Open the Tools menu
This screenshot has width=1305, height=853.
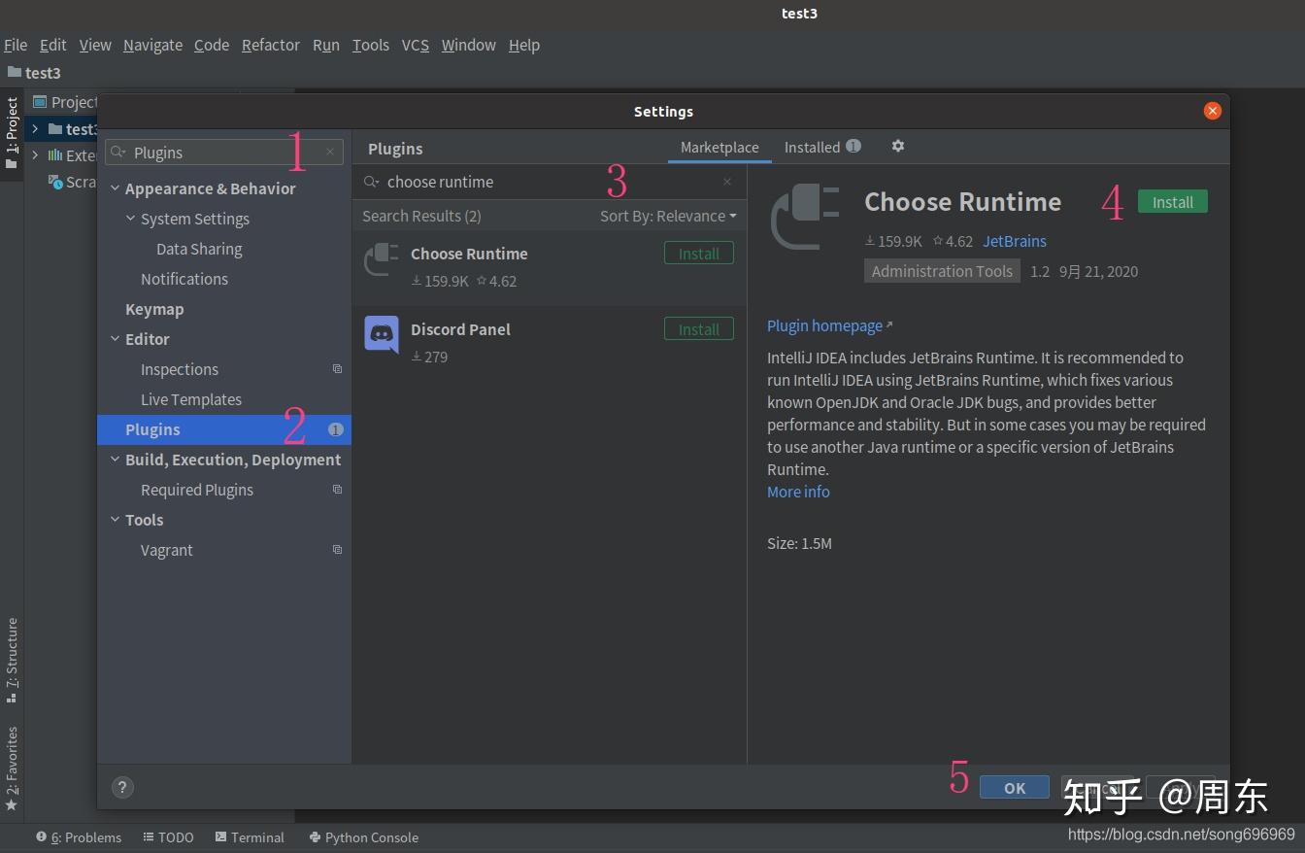click(x=371, y=45)
